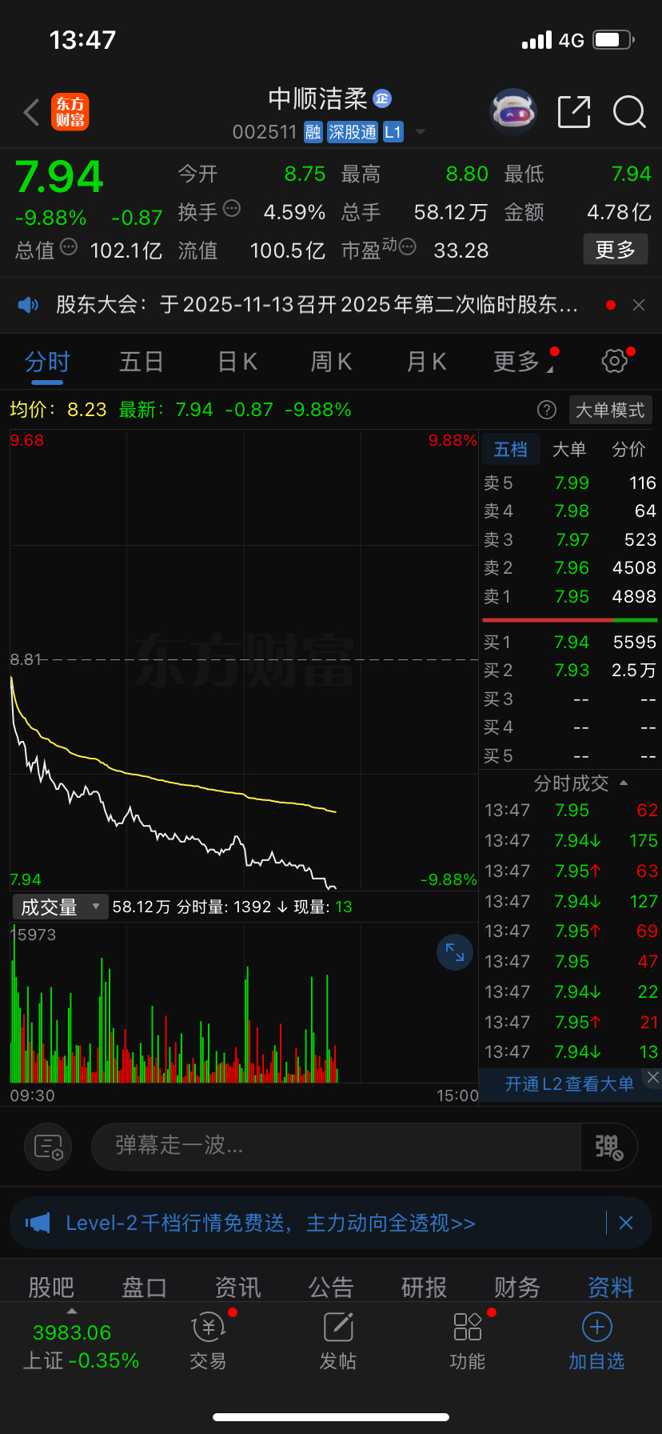Open the 资讯 tab

click(x=237, y=1287)
